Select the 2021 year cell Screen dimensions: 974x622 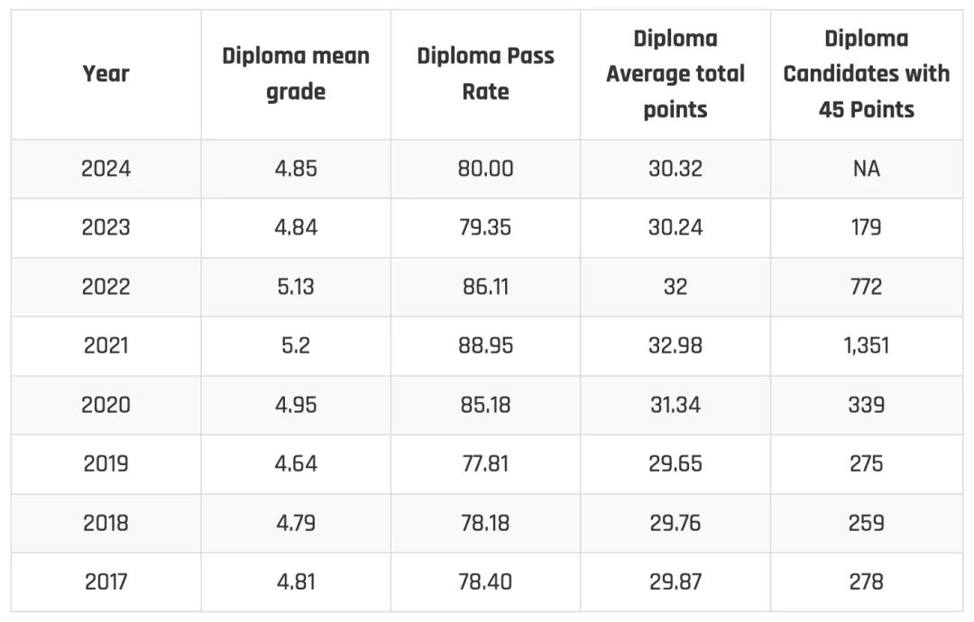coord(106,346)
